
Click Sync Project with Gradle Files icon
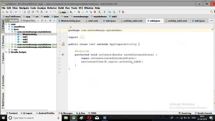[x=104, y=12]
